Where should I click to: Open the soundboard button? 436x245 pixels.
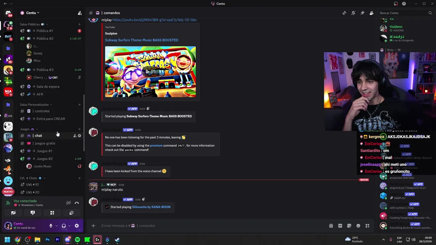tap(72, 213)
